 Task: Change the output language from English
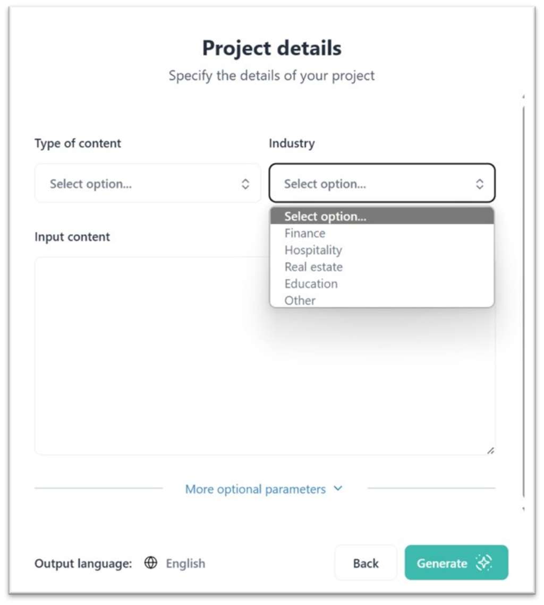click(186, 564)
